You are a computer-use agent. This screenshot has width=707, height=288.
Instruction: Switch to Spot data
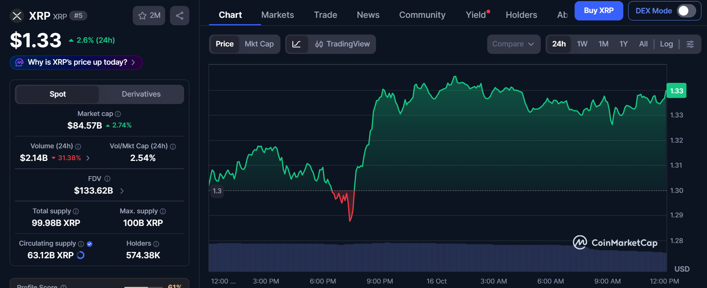(58, 94)
